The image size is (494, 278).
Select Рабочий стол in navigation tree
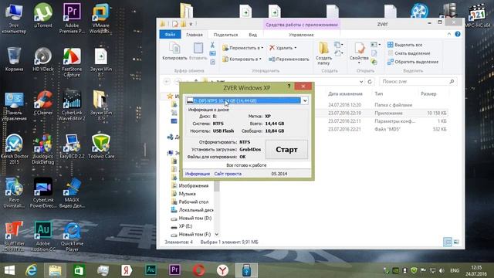pyautogui.click(x=190, y=202)
